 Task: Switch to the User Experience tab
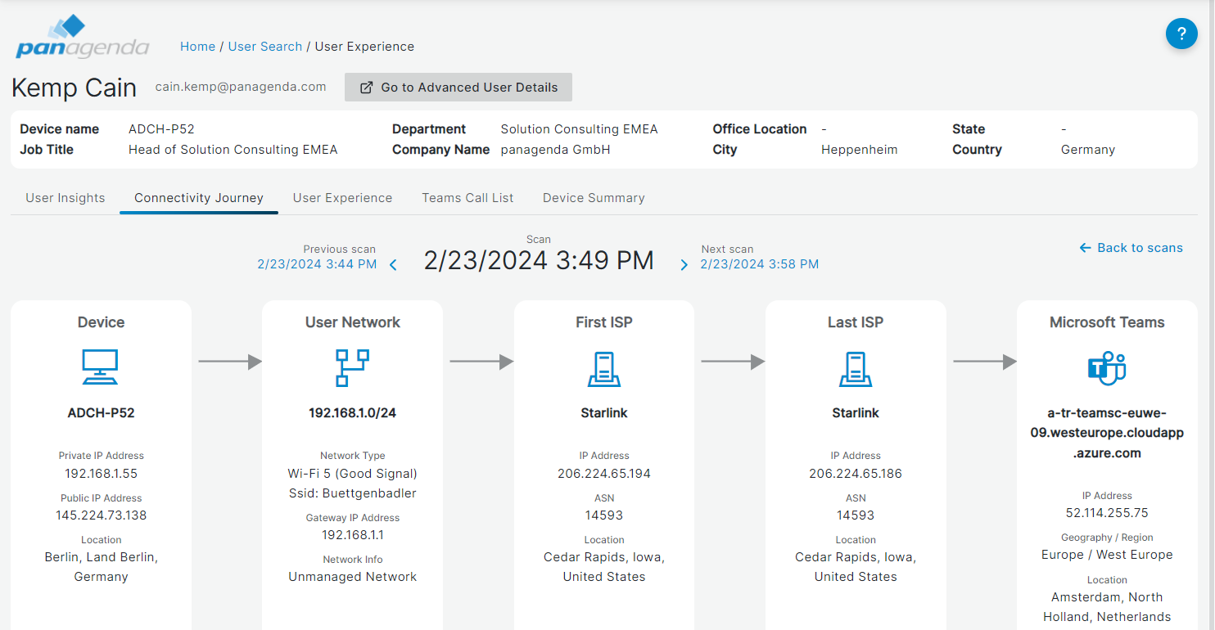[x=343, y=198]
